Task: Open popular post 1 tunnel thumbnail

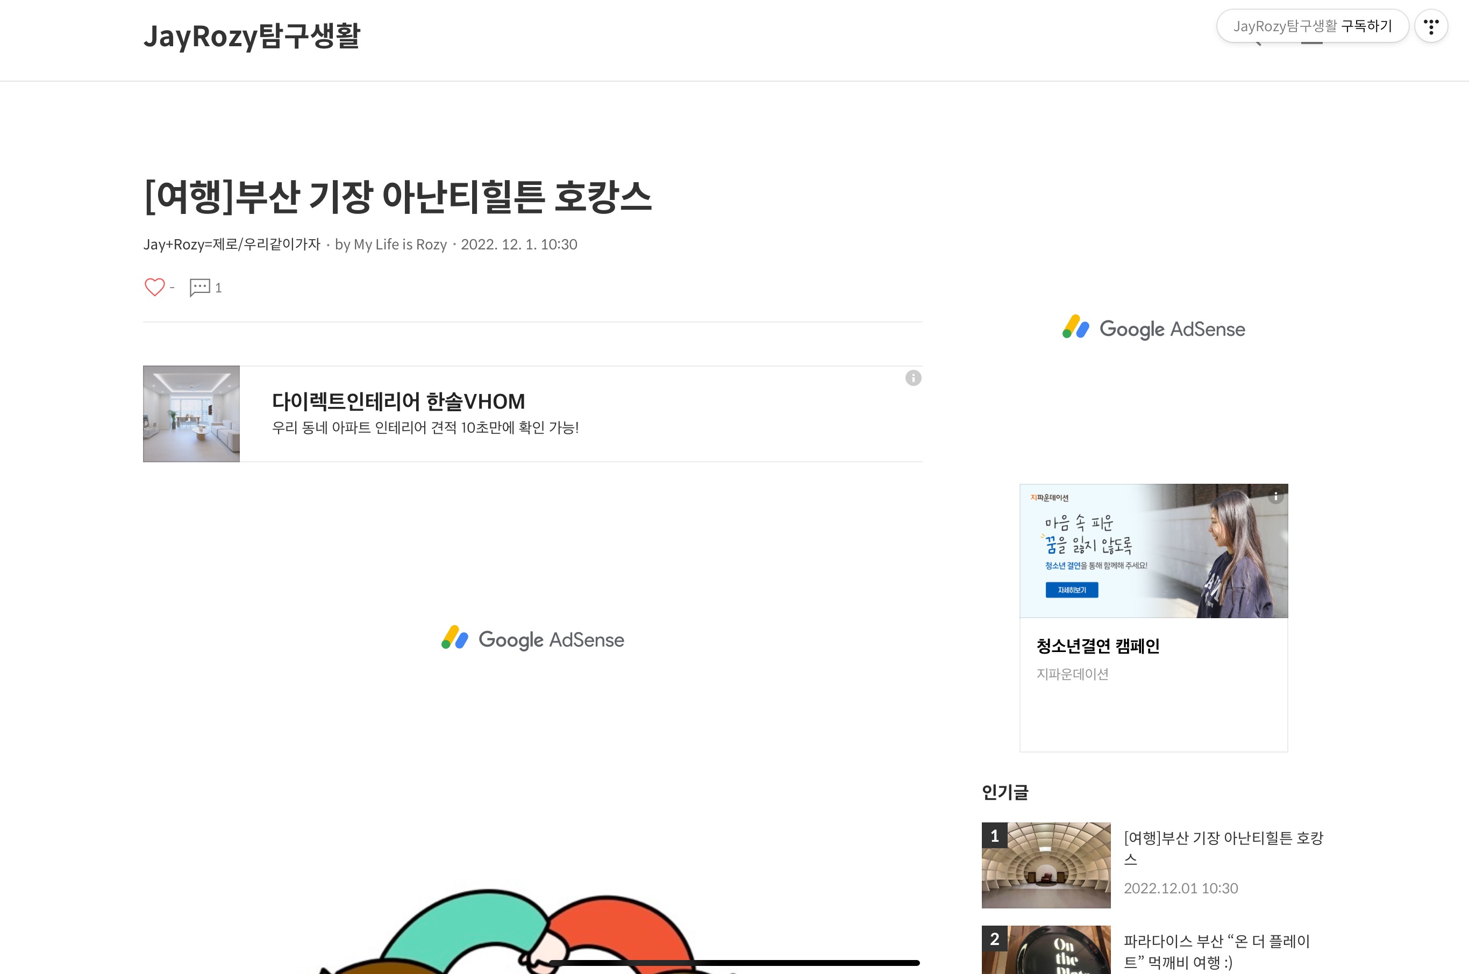Action: click(x=1046, y=865)
